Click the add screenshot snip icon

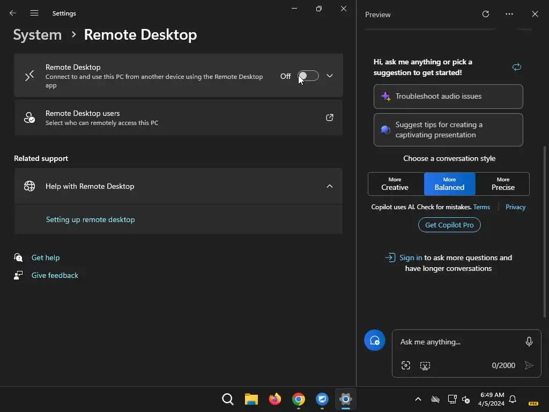(425, 366)
